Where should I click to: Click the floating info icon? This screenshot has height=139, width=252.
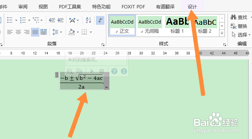[x=124, y=71]
